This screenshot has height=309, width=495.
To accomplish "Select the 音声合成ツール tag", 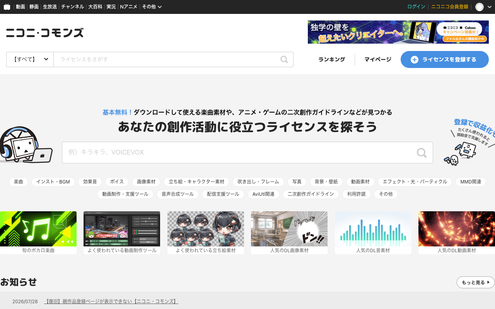I will (178, 194).
